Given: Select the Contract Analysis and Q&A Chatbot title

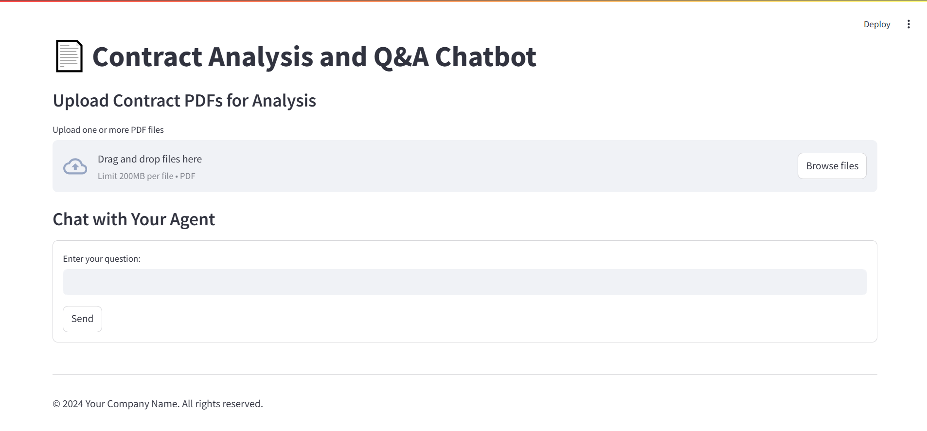Looking at the screenshot, I should point(314,57).
